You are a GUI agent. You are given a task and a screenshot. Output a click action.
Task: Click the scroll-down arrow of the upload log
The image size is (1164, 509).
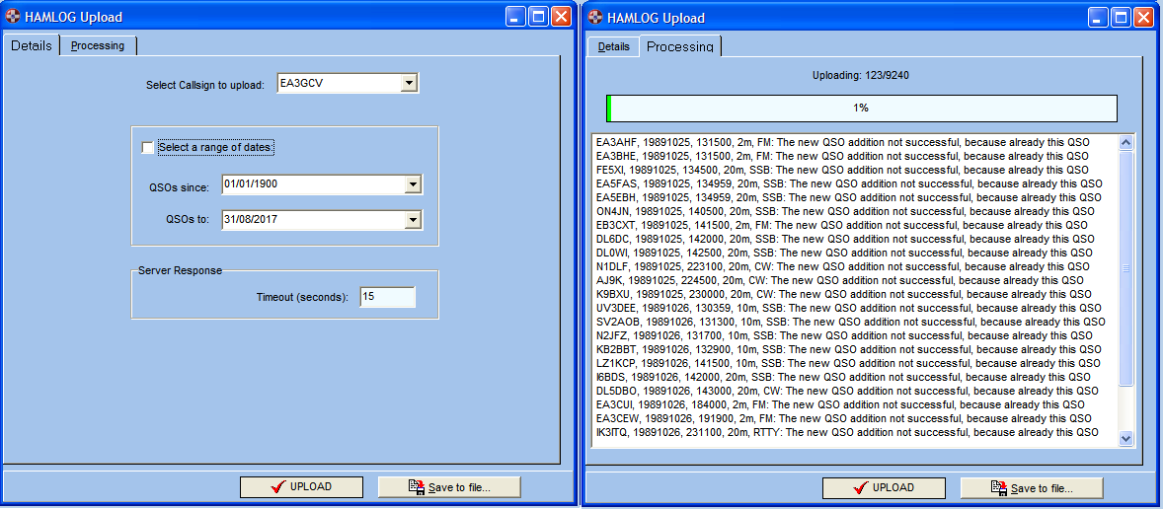(x=1125, y=438)
